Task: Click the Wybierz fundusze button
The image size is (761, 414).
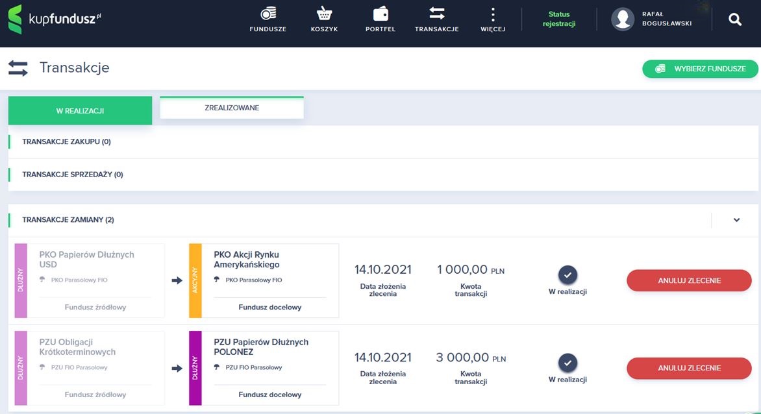Action: (700, 69)
